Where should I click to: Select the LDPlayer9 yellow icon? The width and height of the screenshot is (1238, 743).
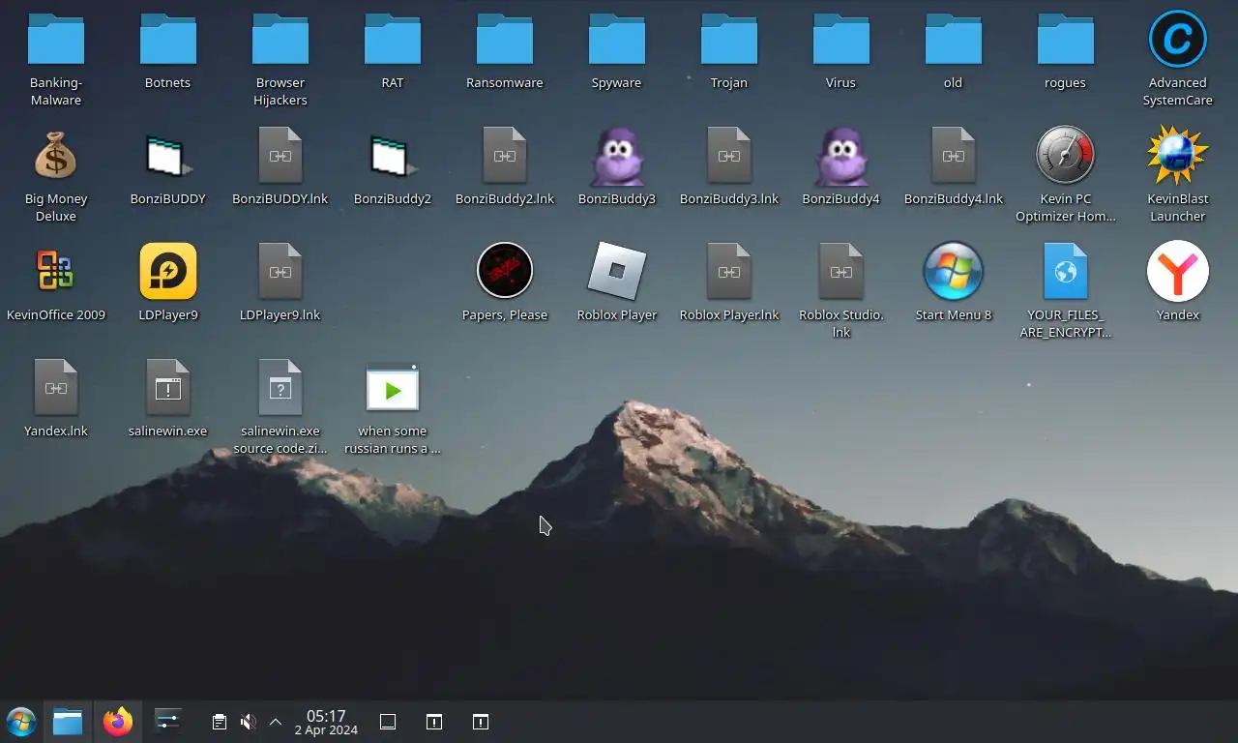pyautogui.click(x=168, y=272)
